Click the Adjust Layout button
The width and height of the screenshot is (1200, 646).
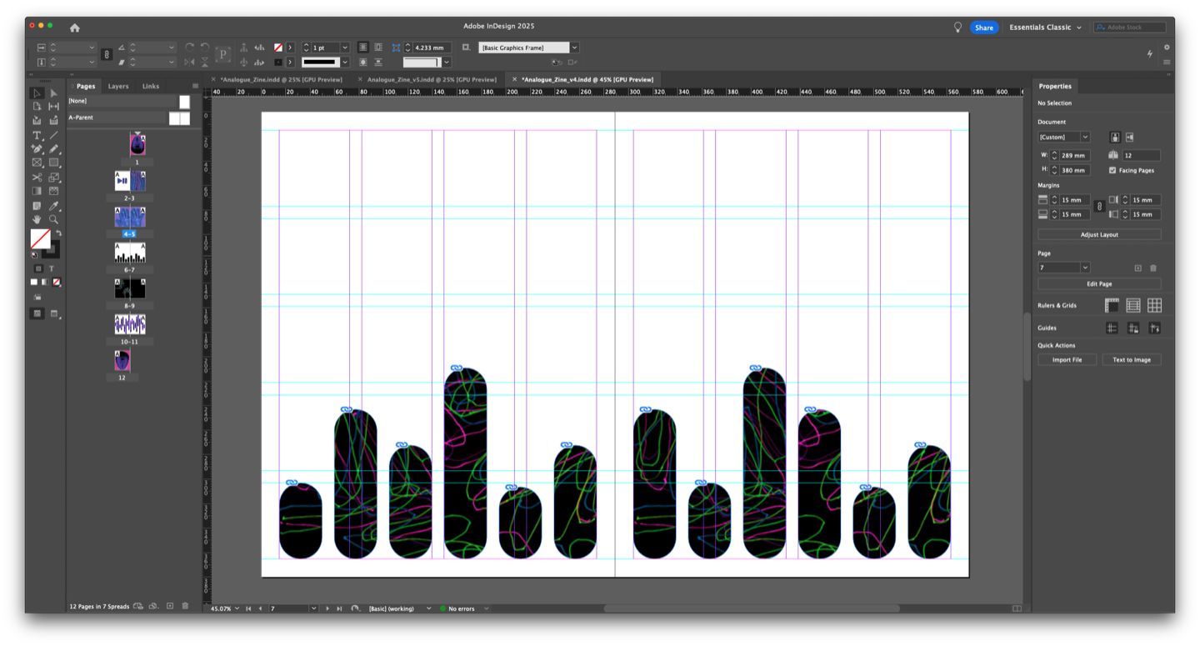[1099, 235]
